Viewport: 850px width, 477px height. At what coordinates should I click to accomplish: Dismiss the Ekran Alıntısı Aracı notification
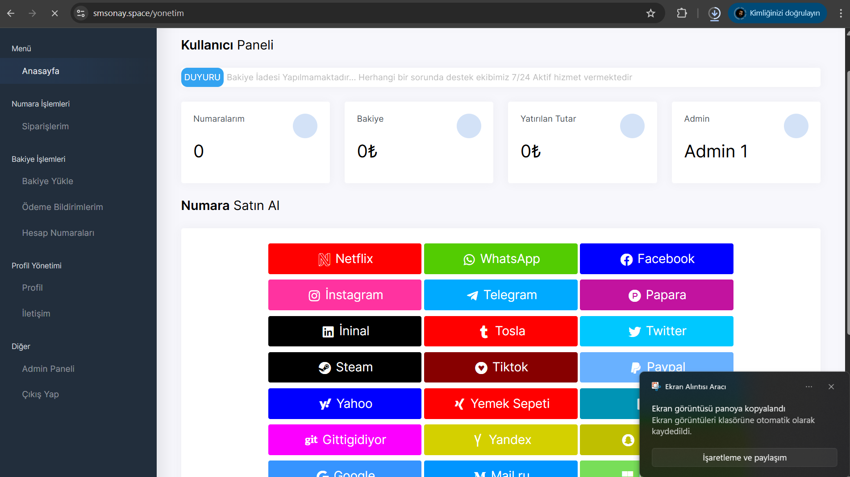831,387
